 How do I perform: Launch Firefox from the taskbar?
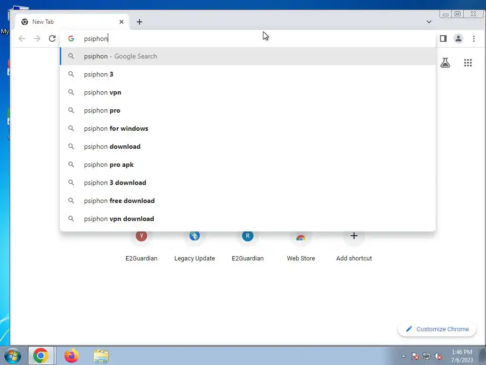click(x=72, y=355)
